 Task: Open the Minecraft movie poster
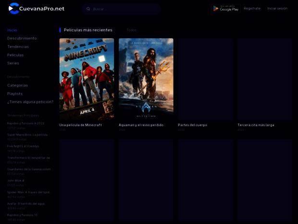pos(87,79)
